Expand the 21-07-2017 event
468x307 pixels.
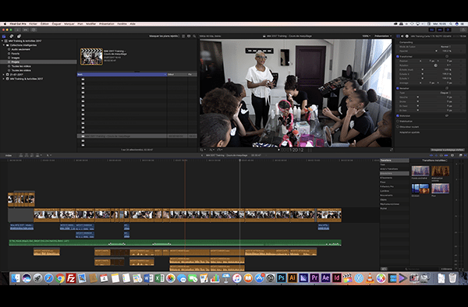4,75
